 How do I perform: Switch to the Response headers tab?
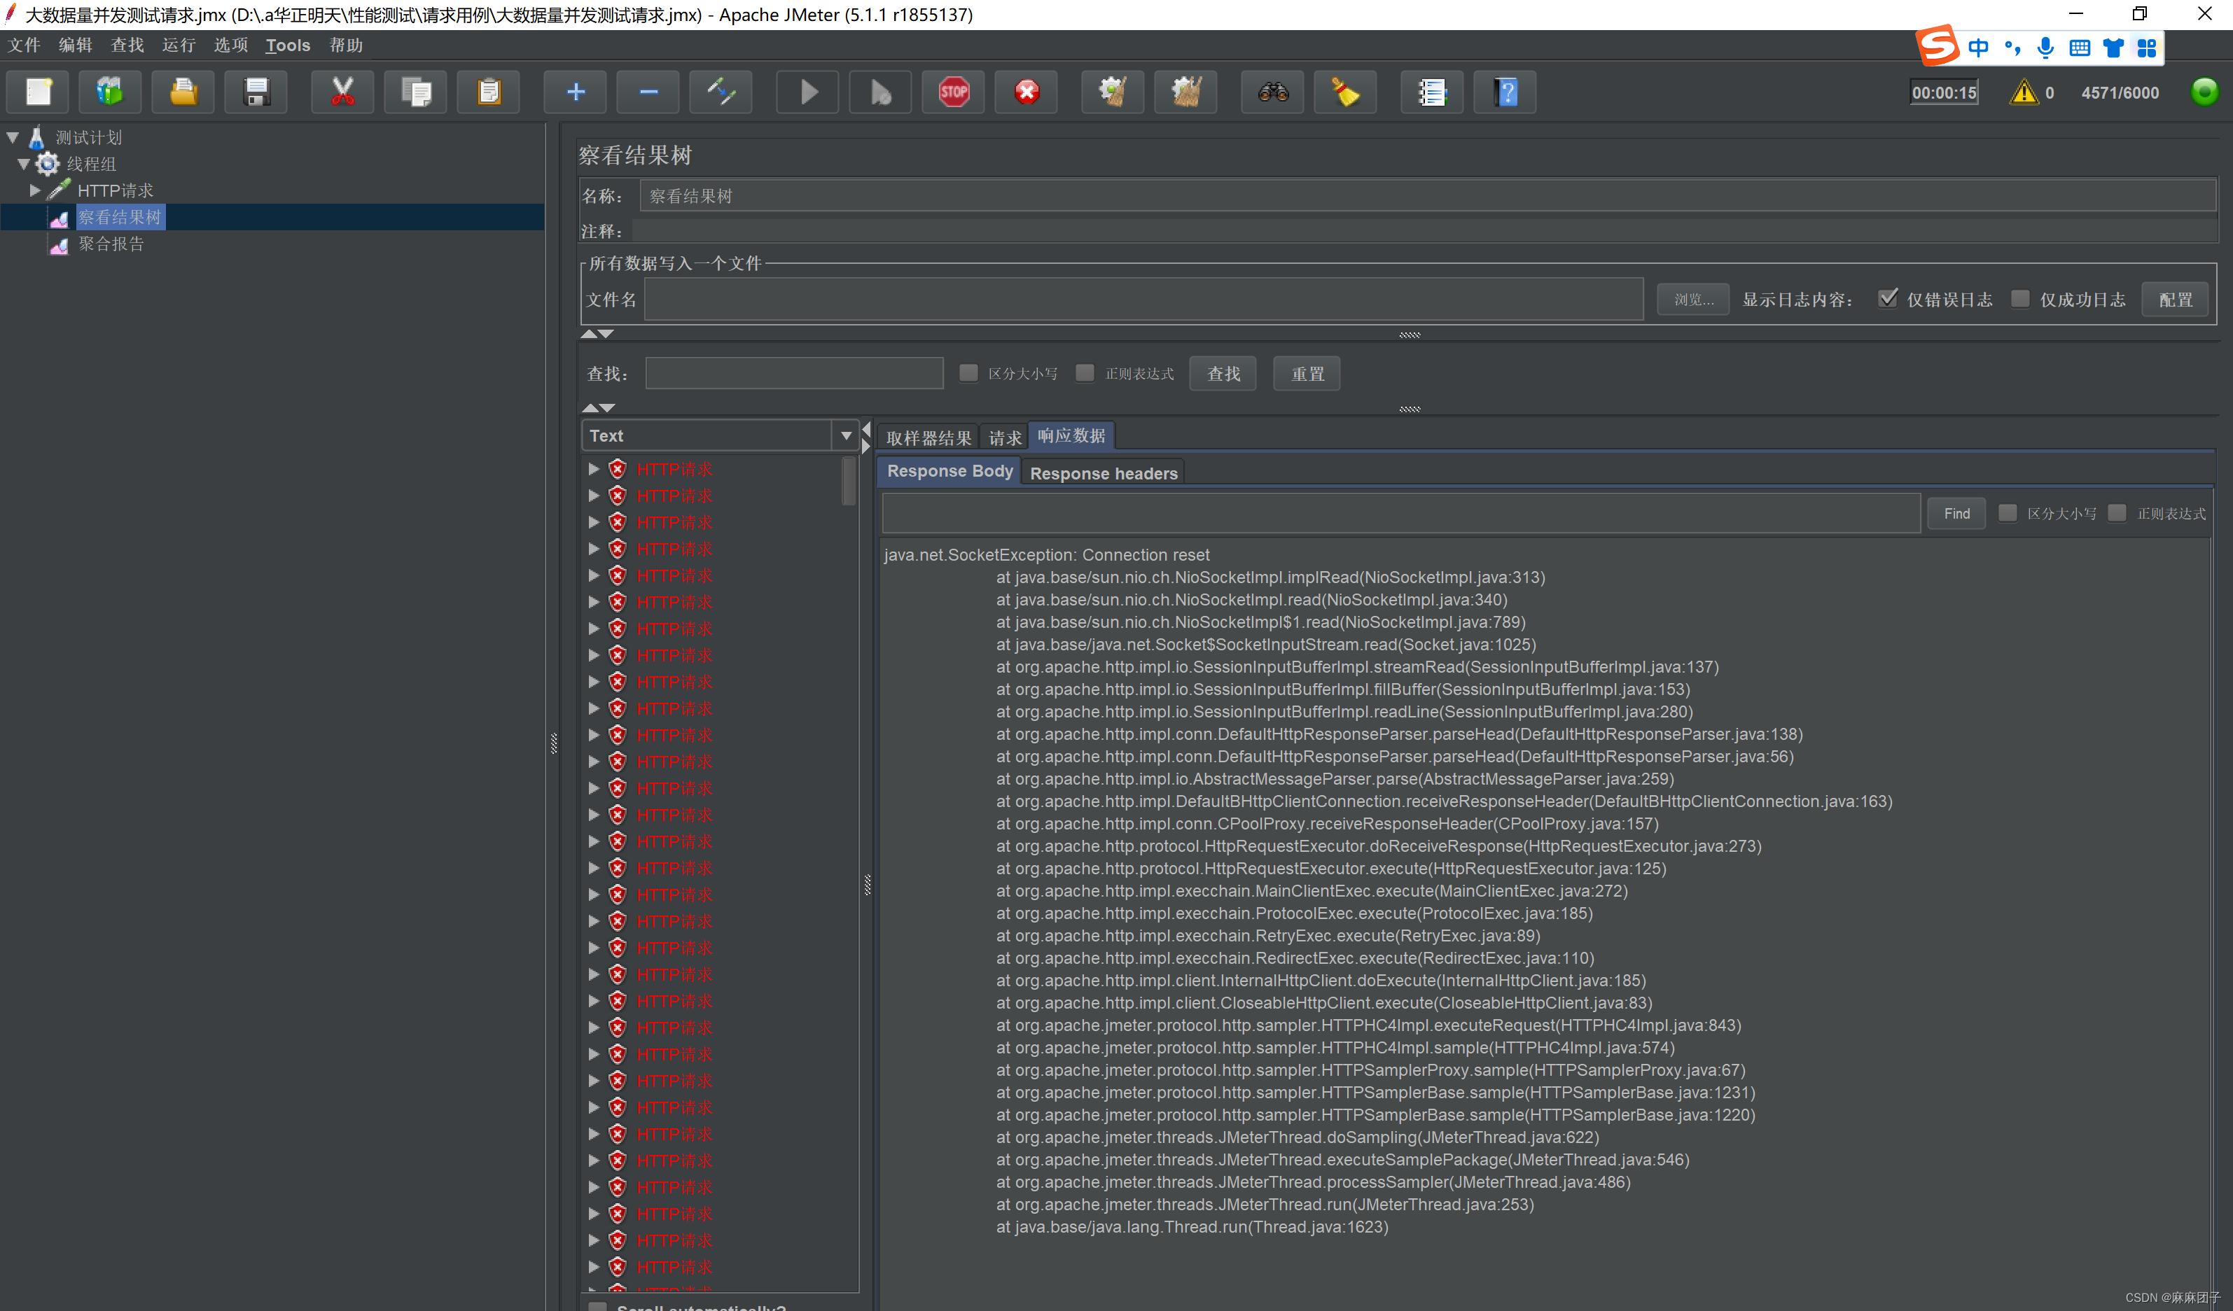(1104, 472)
